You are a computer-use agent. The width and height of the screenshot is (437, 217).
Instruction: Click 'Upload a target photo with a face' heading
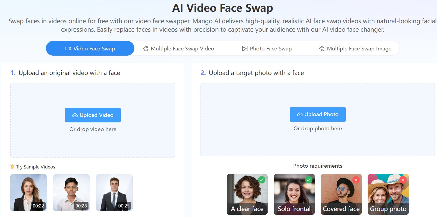click(256, 73)
